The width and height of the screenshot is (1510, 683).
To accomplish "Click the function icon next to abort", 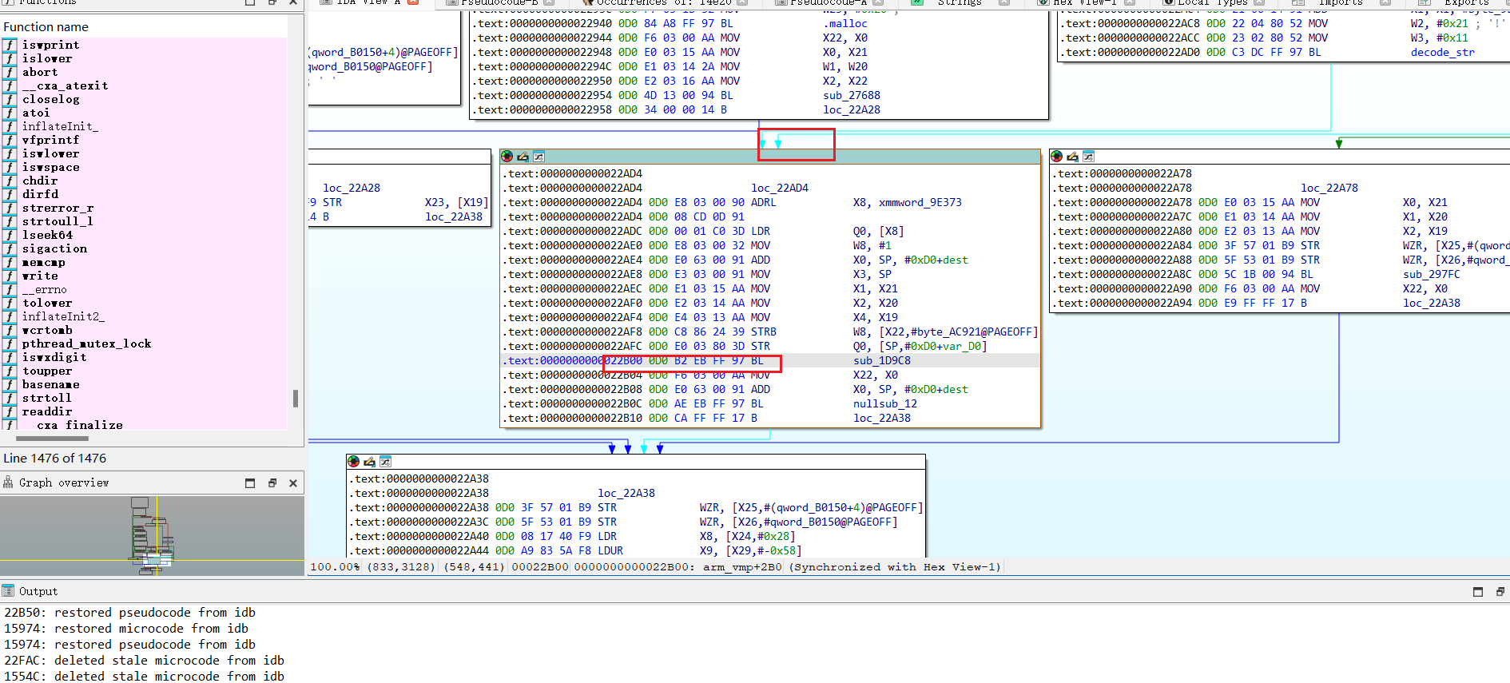I will click(10, 72).
